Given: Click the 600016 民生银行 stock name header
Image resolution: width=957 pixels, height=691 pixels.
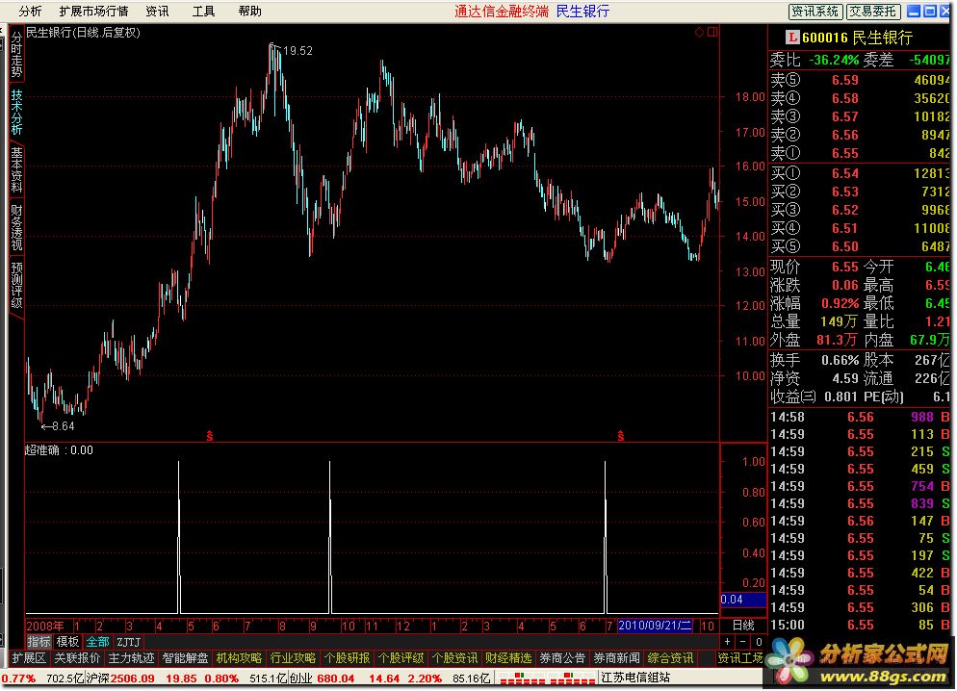Looking at the screenshot, I should click(x=857, y=38).
